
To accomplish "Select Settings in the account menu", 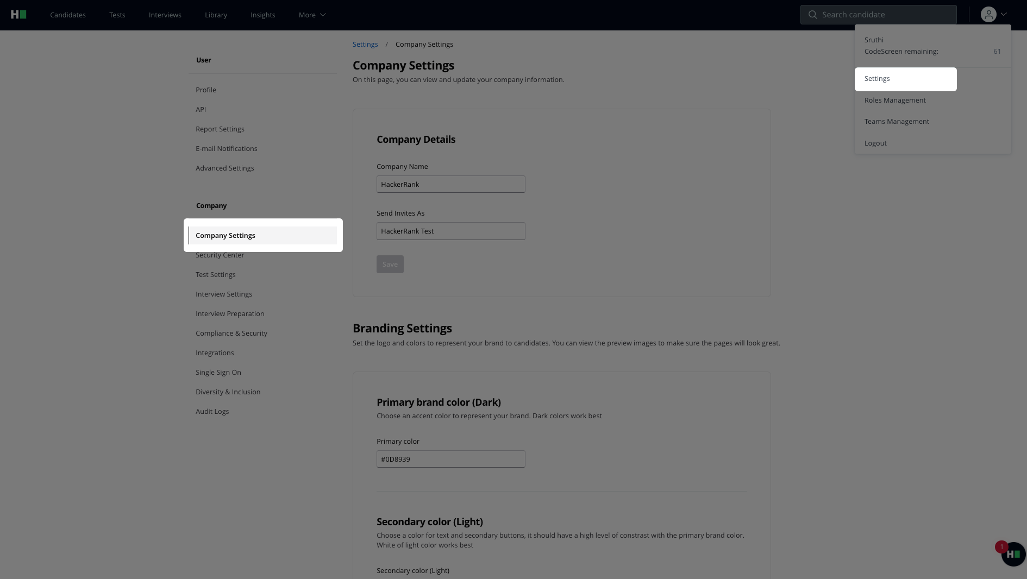I will tap(905, 79).
